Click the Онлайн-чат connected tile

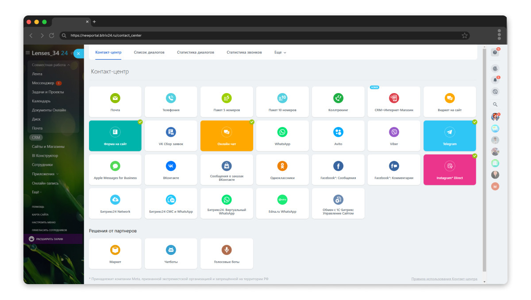coord(227,136)
